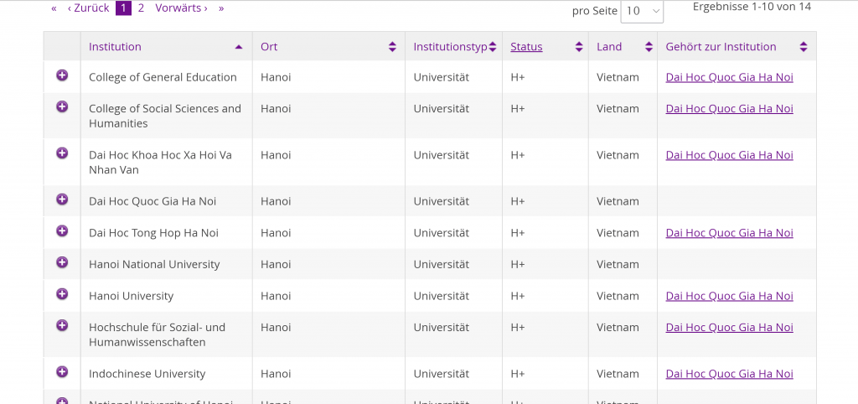The height and width of the screenshot is (404, 858).
Task: Click text Ergebnisse 1-10 von 14
Action: click(x=752, y=7)
